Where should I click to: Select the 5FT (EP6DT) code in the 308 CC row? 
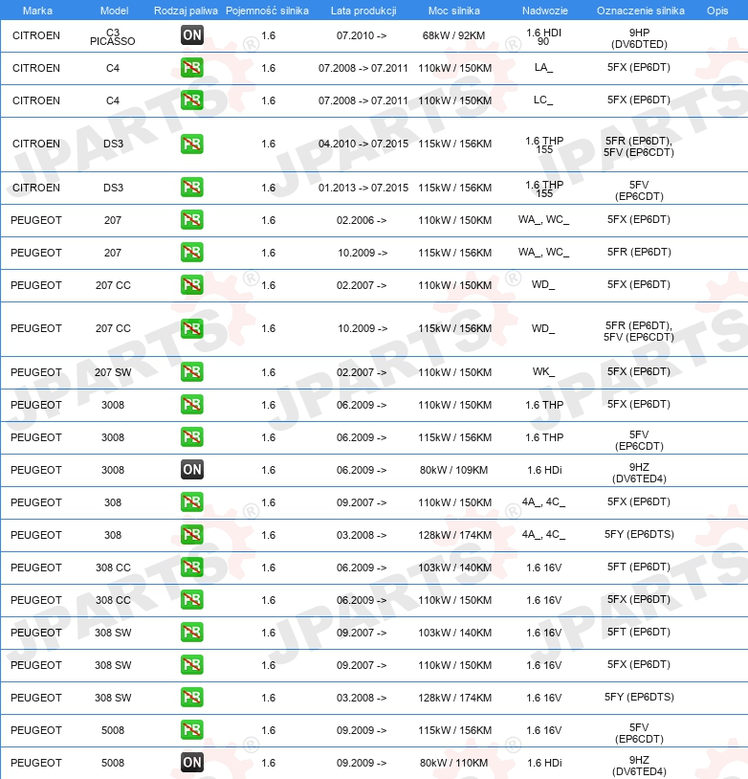tap(639, 567)
